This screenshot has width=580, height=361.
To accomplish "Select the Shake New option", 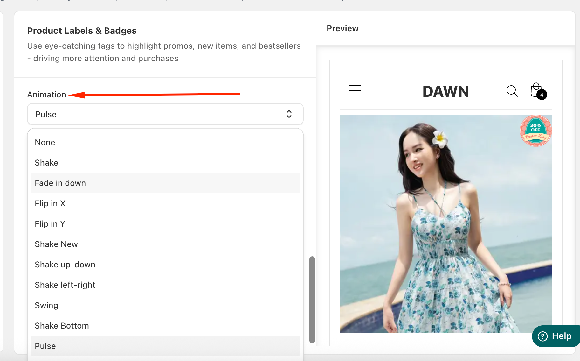I will pyautogui.click(x=165, y=244).
